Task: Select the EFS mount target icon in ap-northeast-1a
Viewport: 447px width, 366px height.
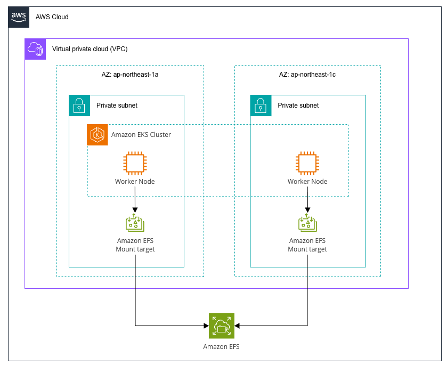Action: coord(135,223)
